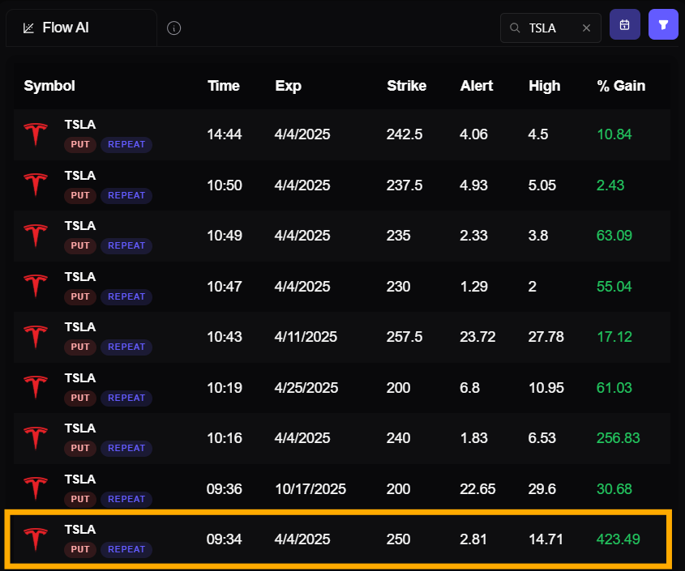This screenshot has height=571, width=685.
Task: Click Tesla logo in 10:47 row
Action: [36, 287]
